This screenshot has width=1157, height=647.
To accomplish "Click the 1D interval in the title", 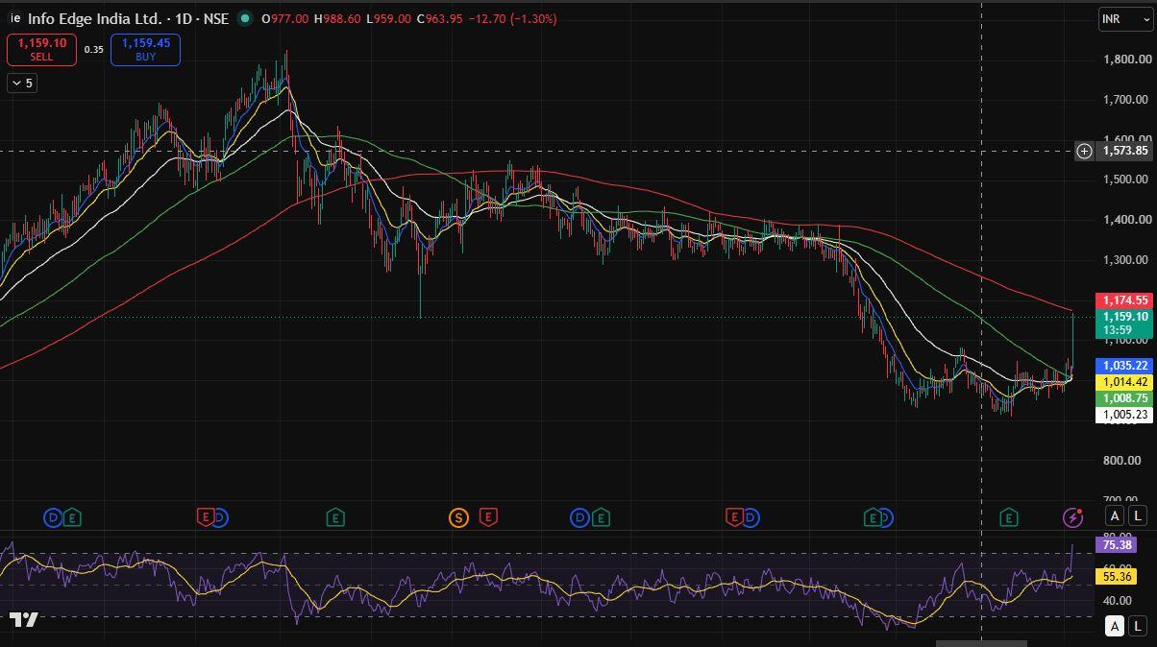I will (184, 18).
